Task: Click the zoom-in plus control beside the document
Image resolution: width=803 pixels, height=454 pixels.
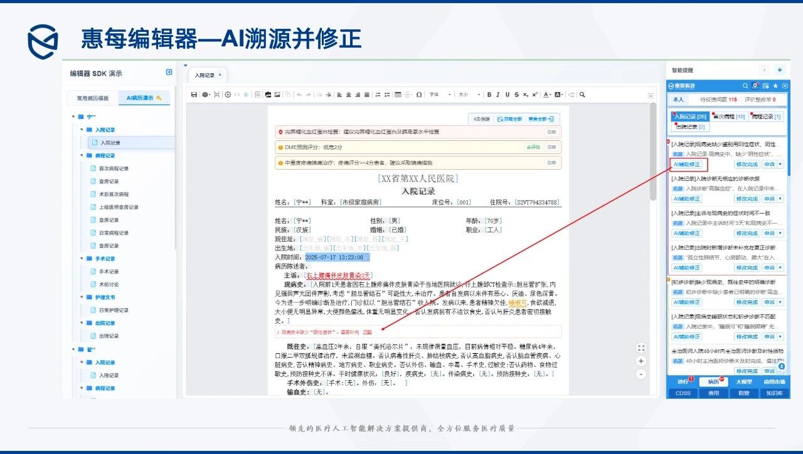Action: (x=641, y=361)
